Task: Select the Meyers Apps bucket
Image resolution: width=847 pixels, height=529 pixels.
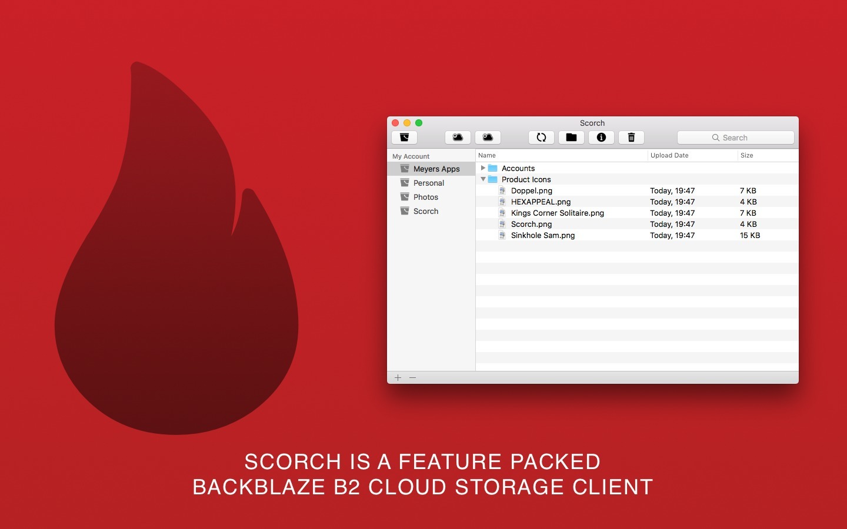Action: (431, 169)
